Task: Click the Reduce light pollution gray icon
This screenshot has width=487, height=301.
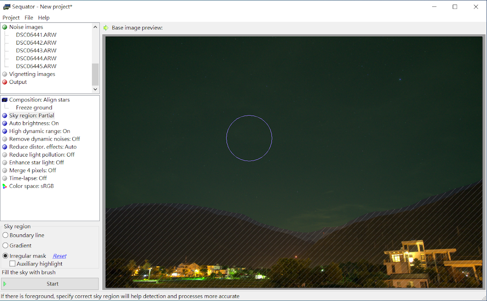Action: (x=5, y=155)
